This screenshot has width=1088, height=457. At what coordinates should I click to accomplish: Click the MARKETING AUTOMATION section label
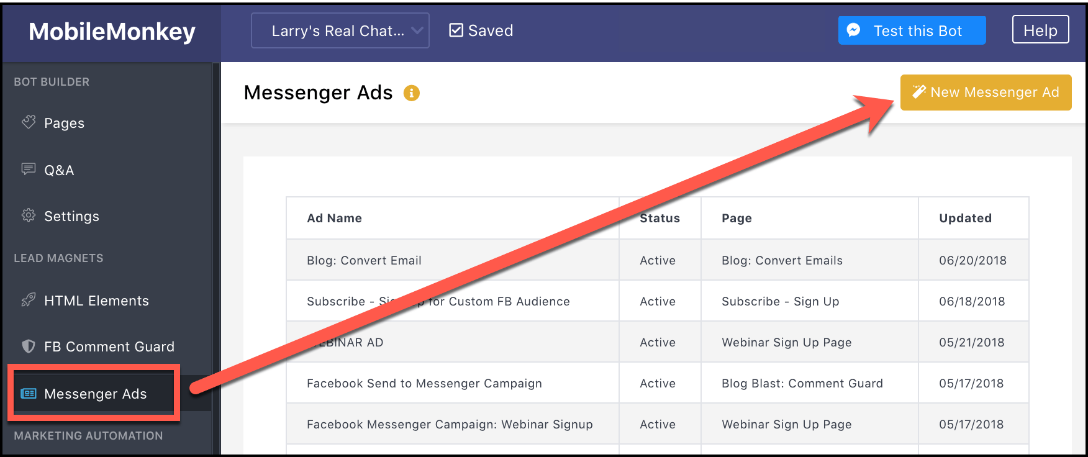tap(88, 436)
